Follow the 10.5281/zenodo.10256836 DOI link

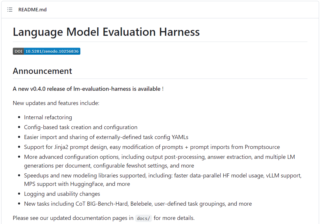click(52, 51)
